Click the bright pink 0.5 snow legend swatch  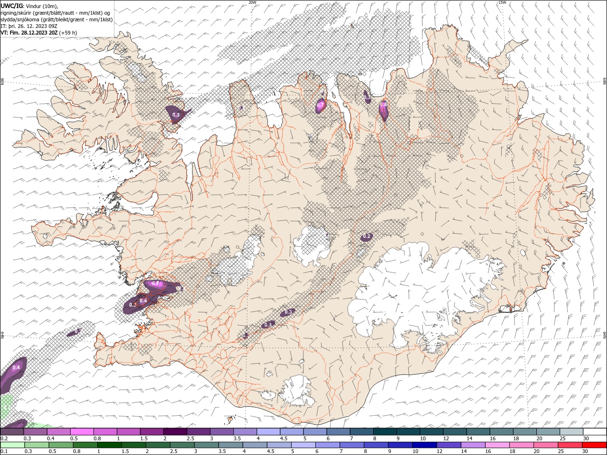82,432
